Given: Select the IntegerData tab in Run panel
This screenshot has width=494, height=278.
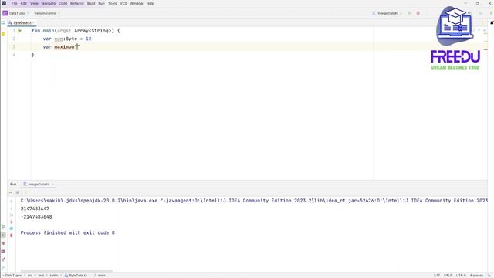Looking at the screenshot, I should click(39, 184).
